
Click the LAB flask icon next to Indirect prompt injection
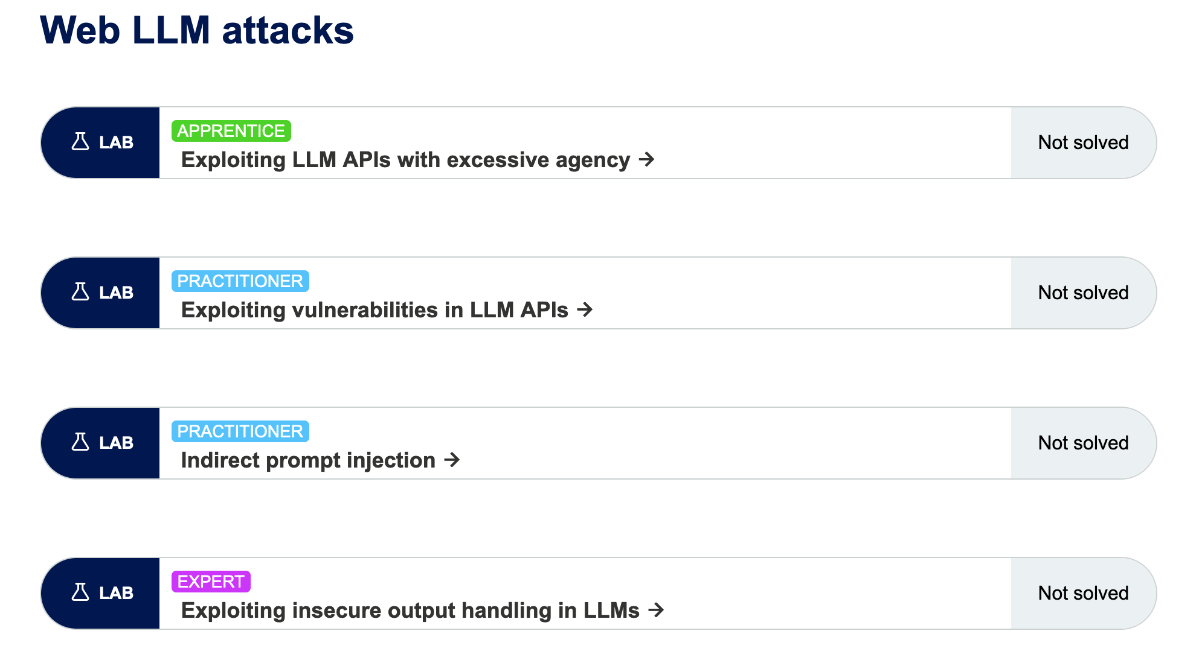[80, 443]
